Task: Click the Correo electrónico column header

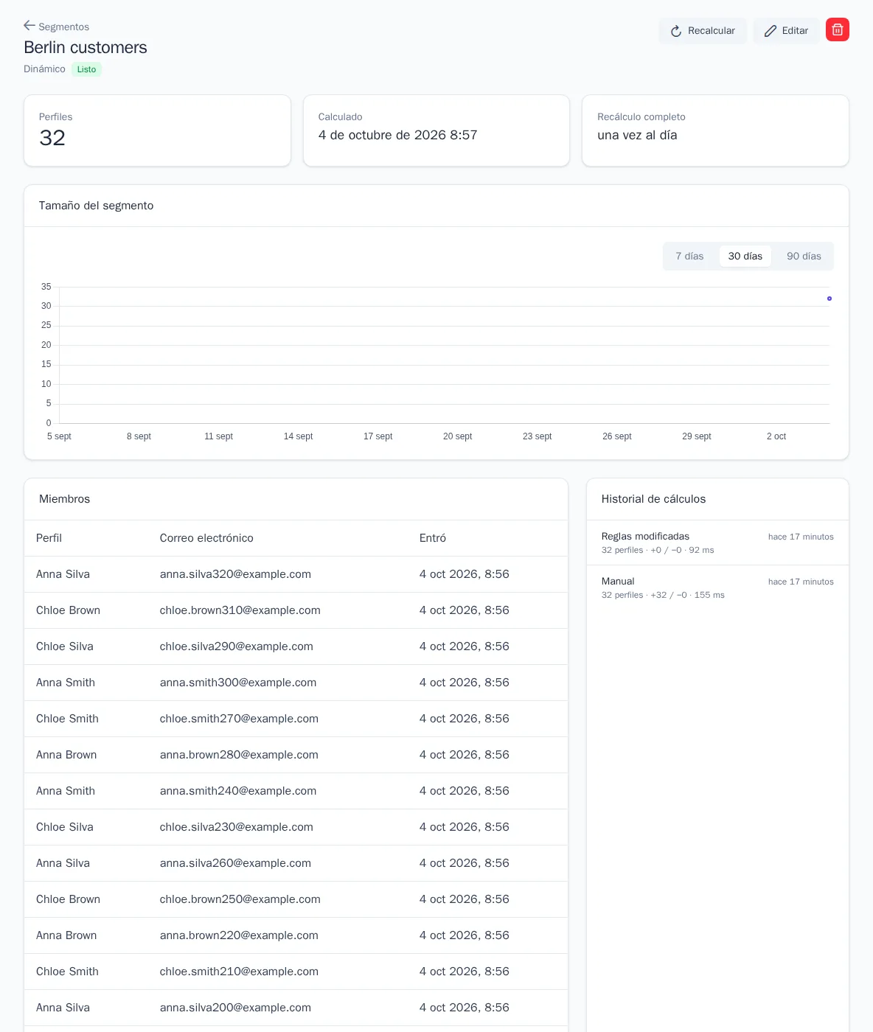Action: pos(206,538)
